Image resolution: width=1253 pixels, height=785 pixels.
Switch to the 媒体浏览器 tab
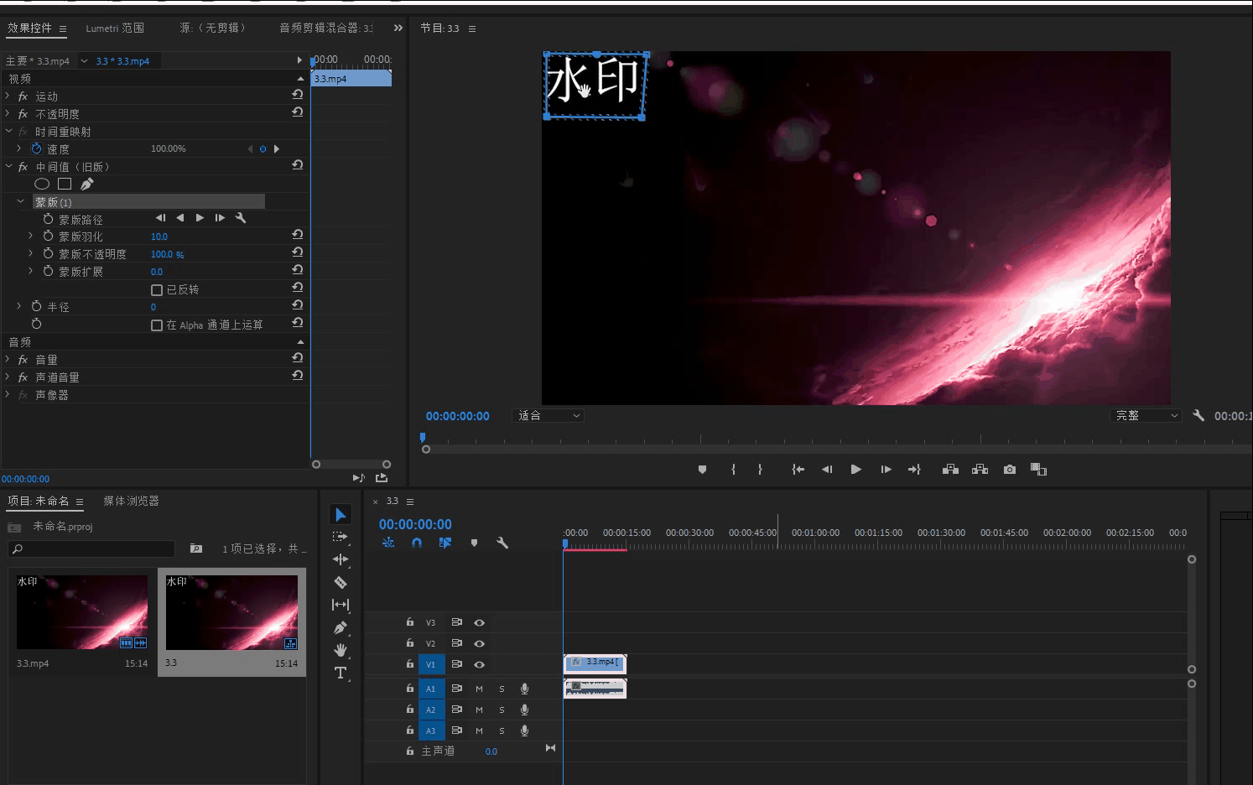tap(131, 501)
